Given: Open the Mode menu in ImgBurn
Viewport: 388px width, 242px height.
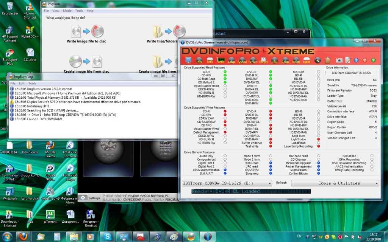Looking at the screenshot, I should (x=67, y=11).
